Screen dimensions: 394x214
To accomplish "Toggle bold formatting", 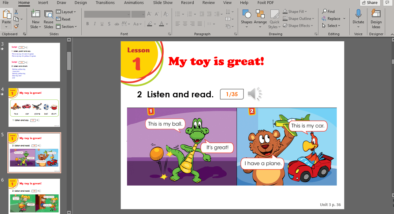I will [87, 24].
